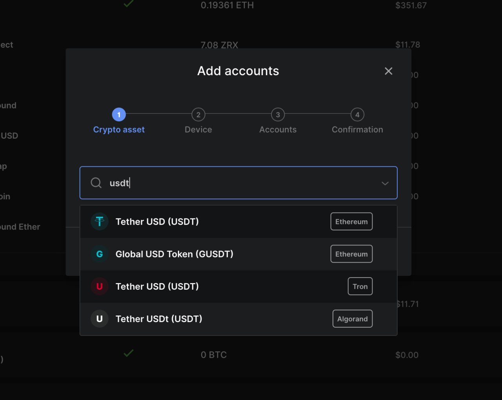Image resolution: width=502 pixels, height=400 pixels.
Task: Click step 2 circle in stepper
Action: (198, 115)
